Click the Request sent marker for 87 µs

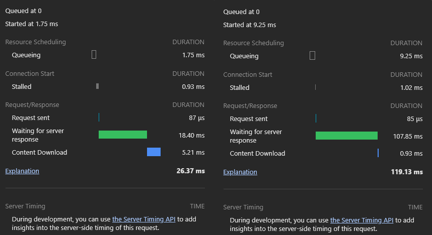coord(99,117)
